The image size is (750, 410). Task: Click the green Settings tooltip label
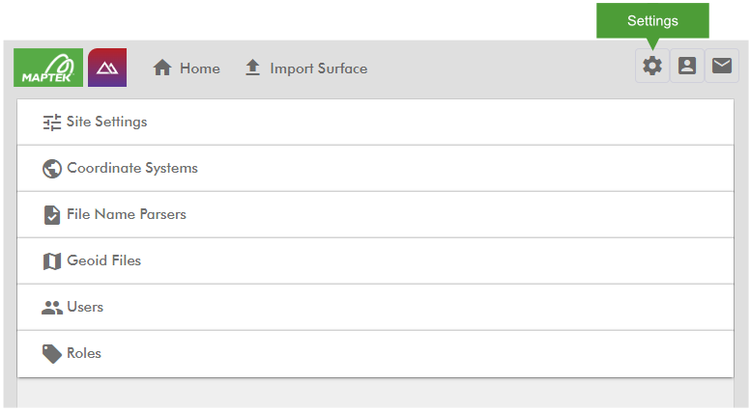coord(652,20)
